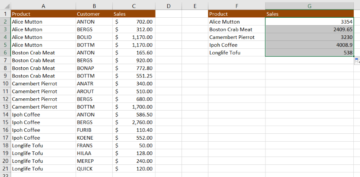Click the Product header cell in column A

coord(43,14)
